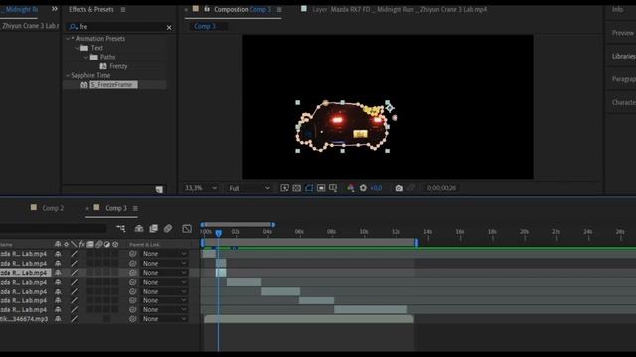
Task: Click the fx column header icon
Action: (x=81, y=244)
